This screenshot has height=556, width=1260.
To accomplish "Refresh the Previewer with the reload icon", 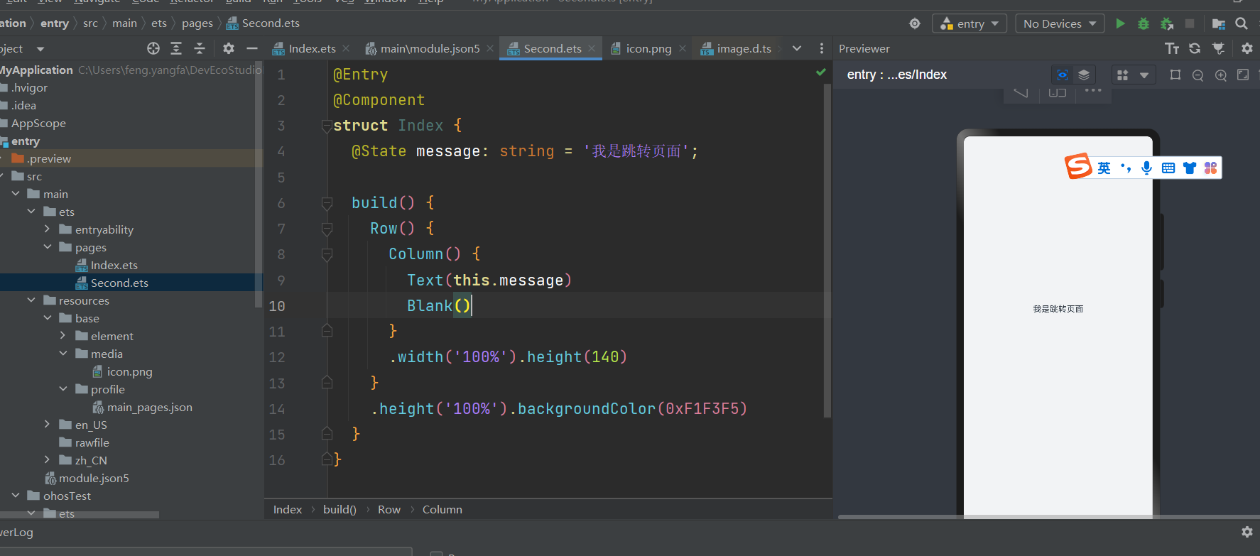I will click(1195, 48).
